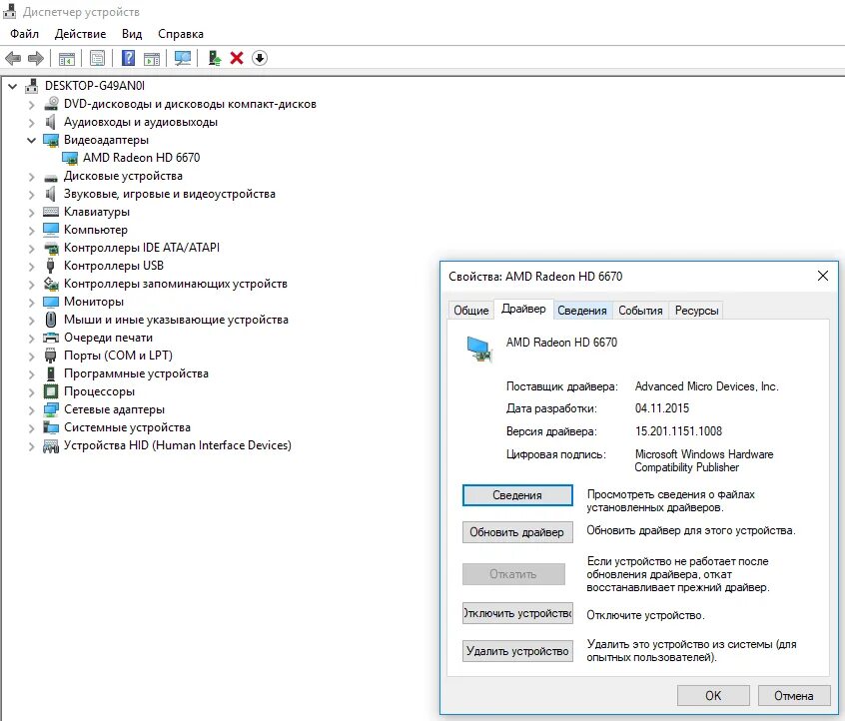Click the Ports (COM и LPT) icon
The image size is (845, 721).
[x=51, y=356]
